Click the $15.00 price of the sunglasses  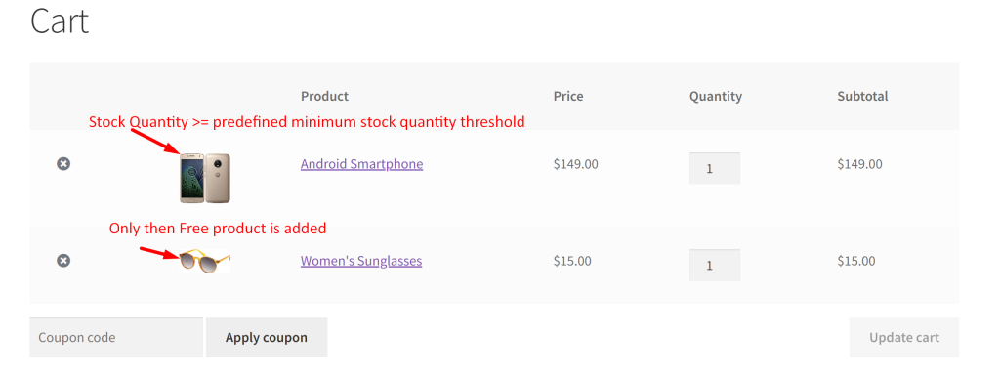(572, 261)
